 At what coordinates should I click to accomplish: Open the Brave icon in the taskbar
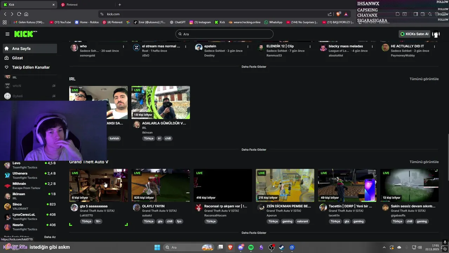(x=230, y=247)
